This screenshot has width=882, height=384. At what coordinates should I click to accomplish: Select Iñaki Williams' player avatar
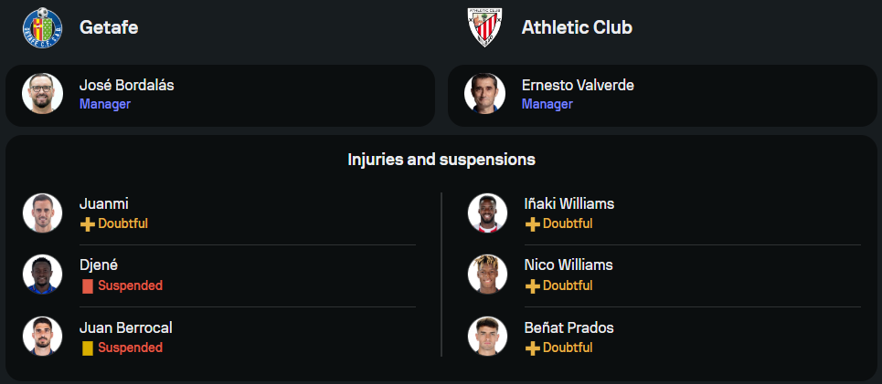(x=487, y=213)
